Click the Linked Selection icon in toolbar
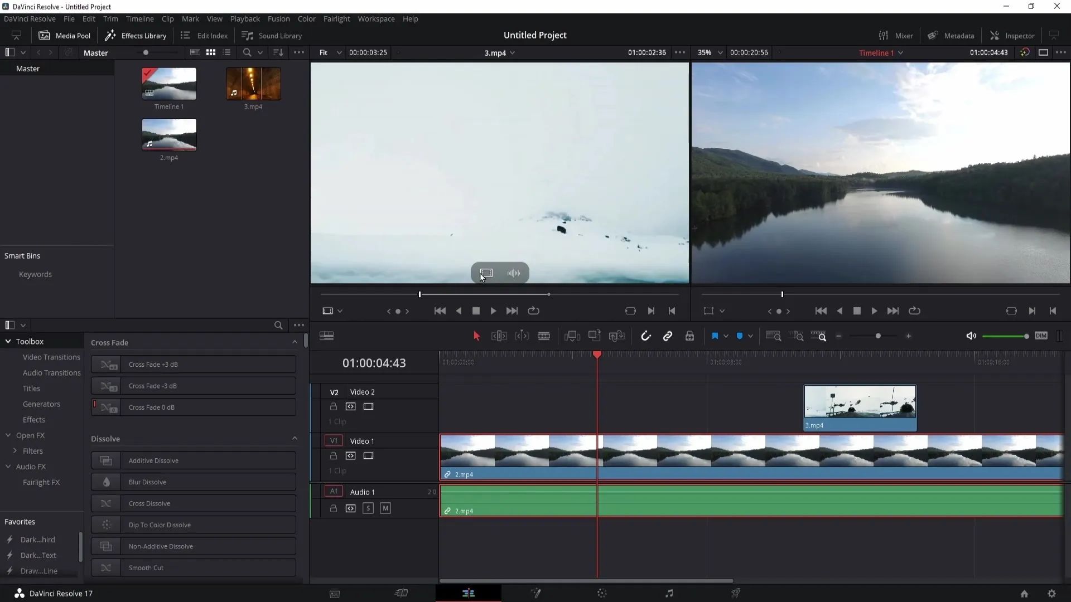1071x602 pixels. [x=668, y=336]
